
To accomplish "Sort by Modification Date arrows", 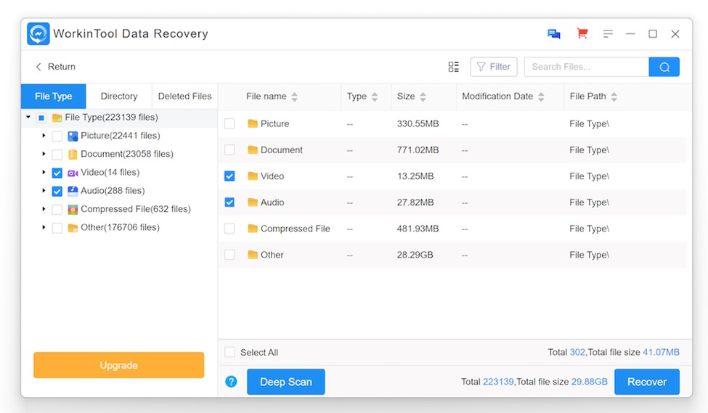I will [x=541, y=97].
